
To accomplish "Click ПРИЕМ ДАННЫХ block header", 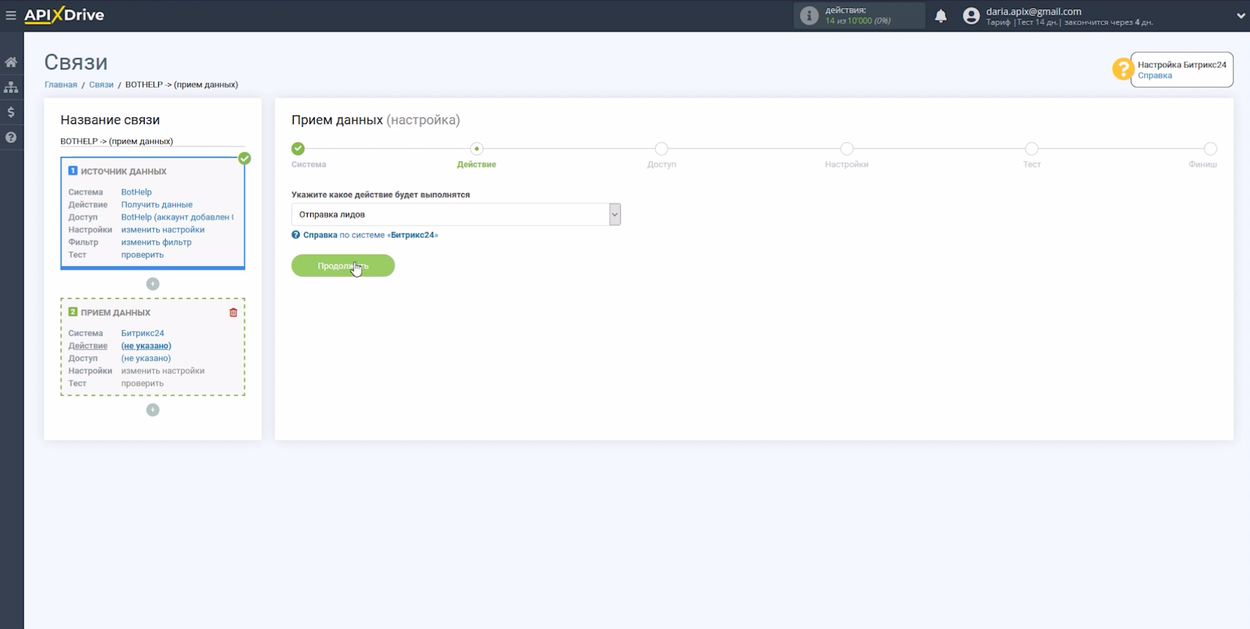I will (x=115, y=313).
